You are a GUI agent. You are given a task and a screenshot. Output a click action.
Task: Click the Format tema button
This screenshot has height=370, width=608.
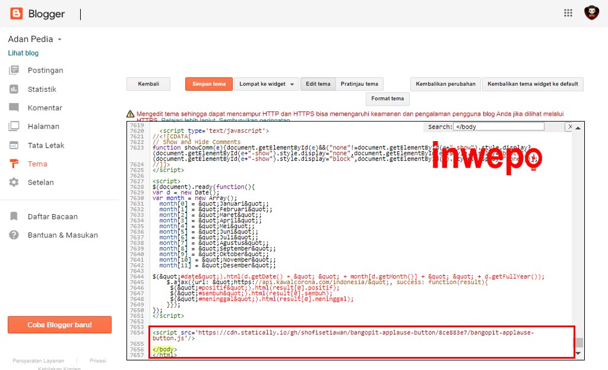tap(387, 98)
